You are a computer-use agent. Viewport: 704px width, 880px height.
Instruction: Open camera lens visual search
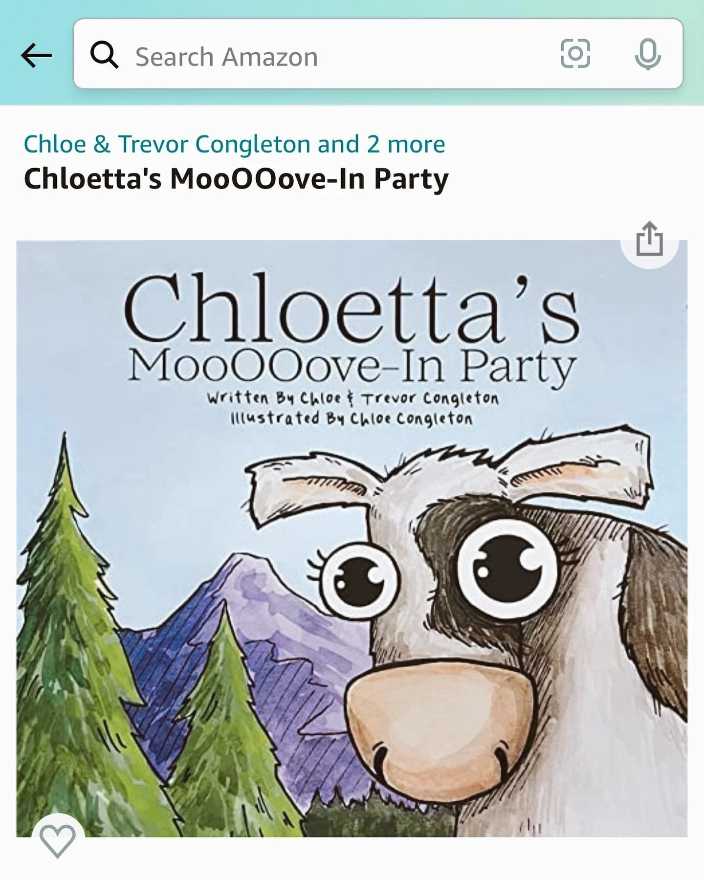(x=575, y=54)
